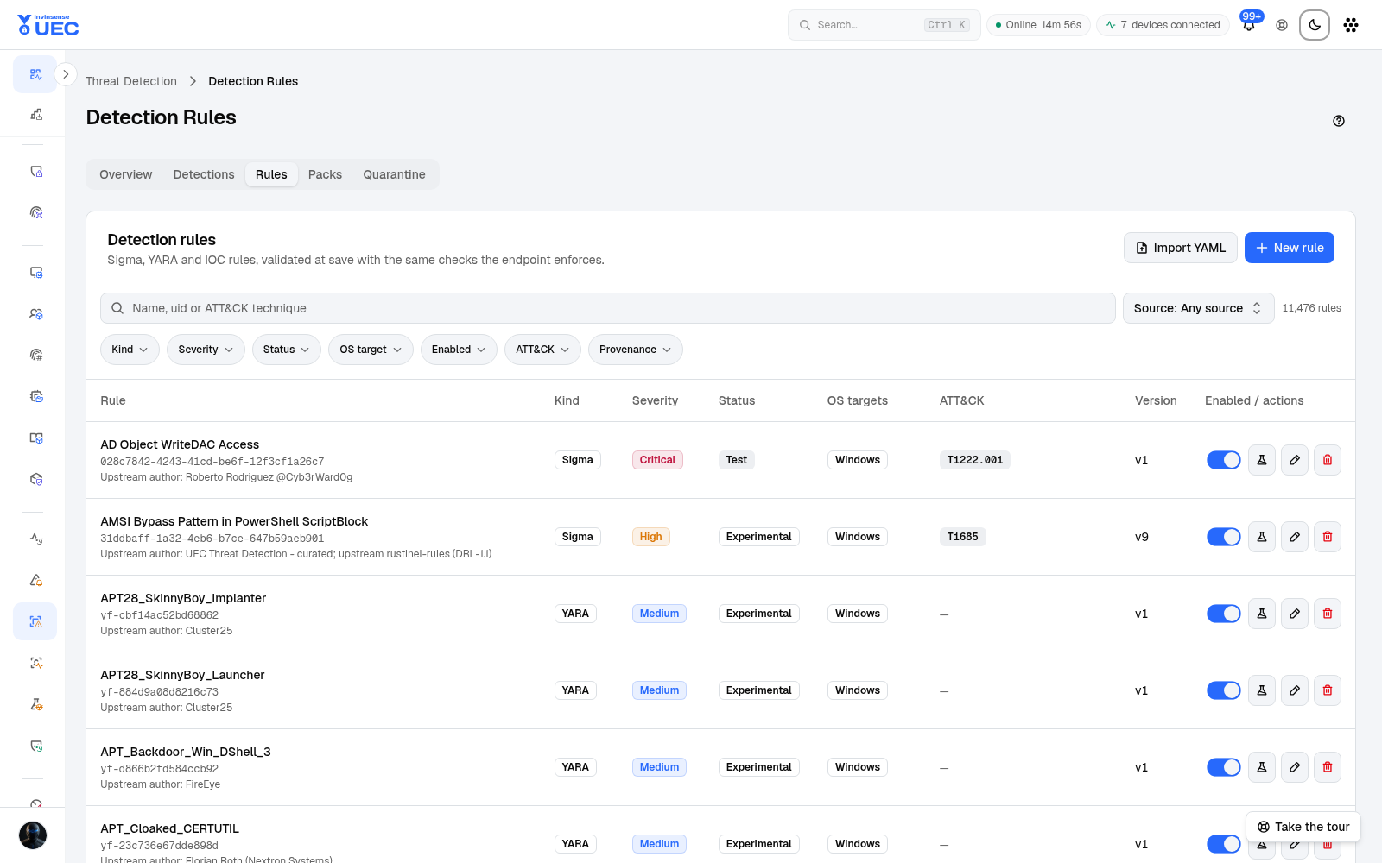Edit the AMSI Bypass Pattern rule
Screen dimensions: 1382x863
[x=1295, y=537]
